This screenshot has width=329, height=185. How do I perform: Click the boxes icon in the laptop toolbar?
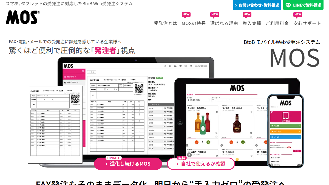click(175, 66)
